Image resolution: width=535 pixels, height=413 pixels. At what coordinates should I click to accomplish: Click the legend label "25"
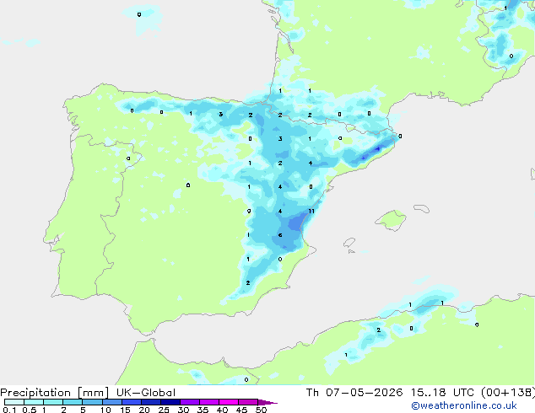click(164, 410)
